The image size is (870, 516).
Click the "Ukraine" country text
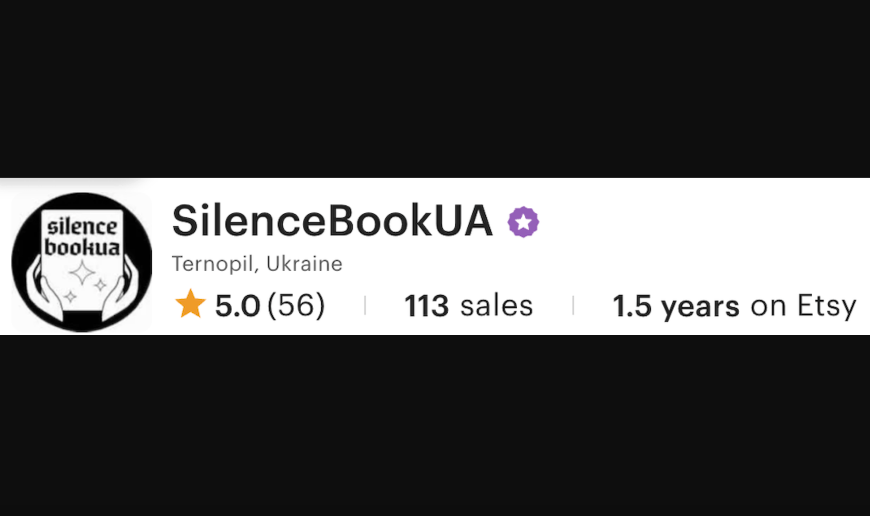coord(304,264)
